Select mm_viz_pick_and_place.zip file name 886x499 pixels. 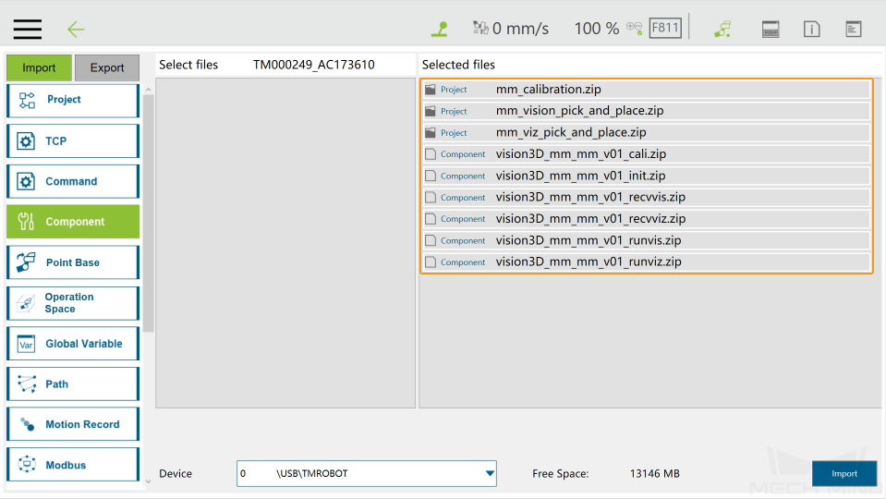click(x=571, y=132)
